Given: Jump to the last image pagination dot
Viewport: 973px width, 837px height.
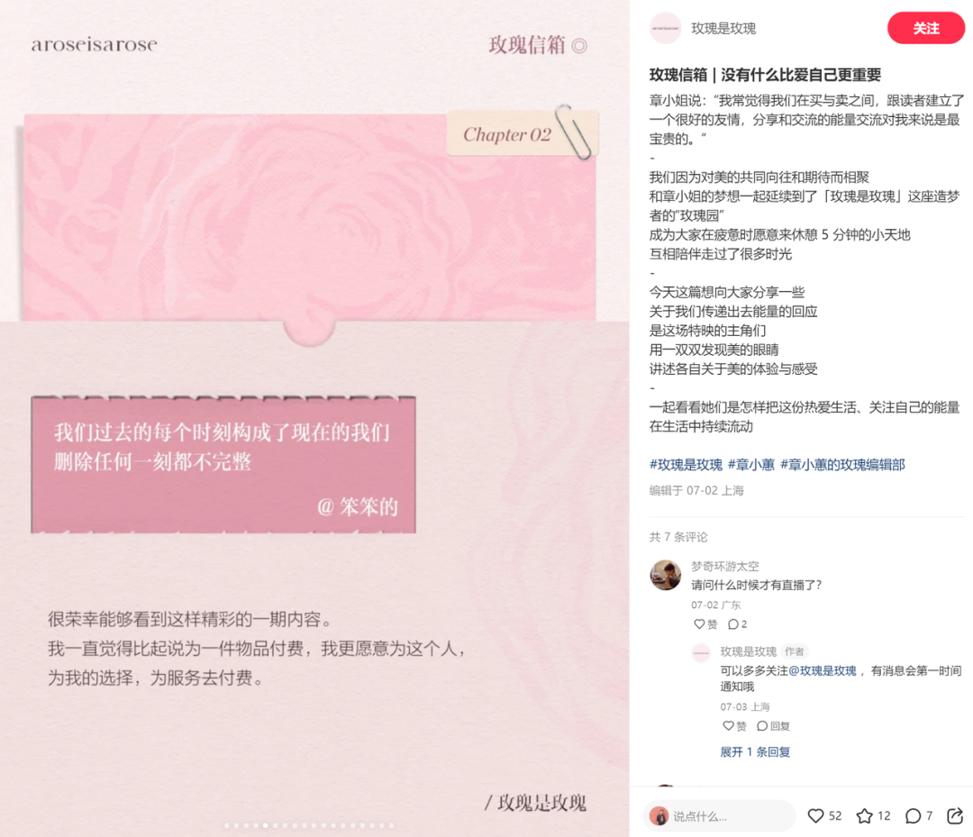Looking at the screenshot, I should [392, 826].
